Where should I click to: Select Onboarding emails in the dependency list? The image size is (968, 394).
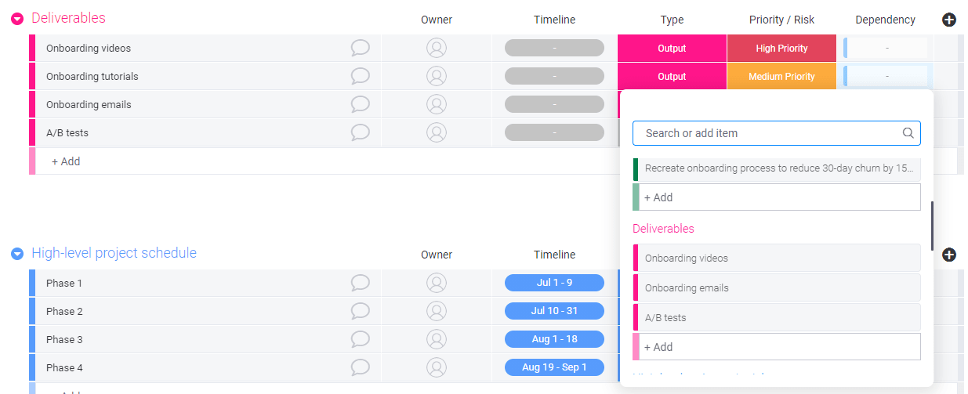(x=776, y=288)
